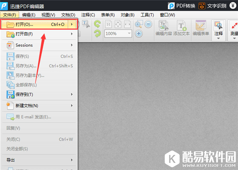Click the 全部保存(L) icon

click(x=10, y=85)
